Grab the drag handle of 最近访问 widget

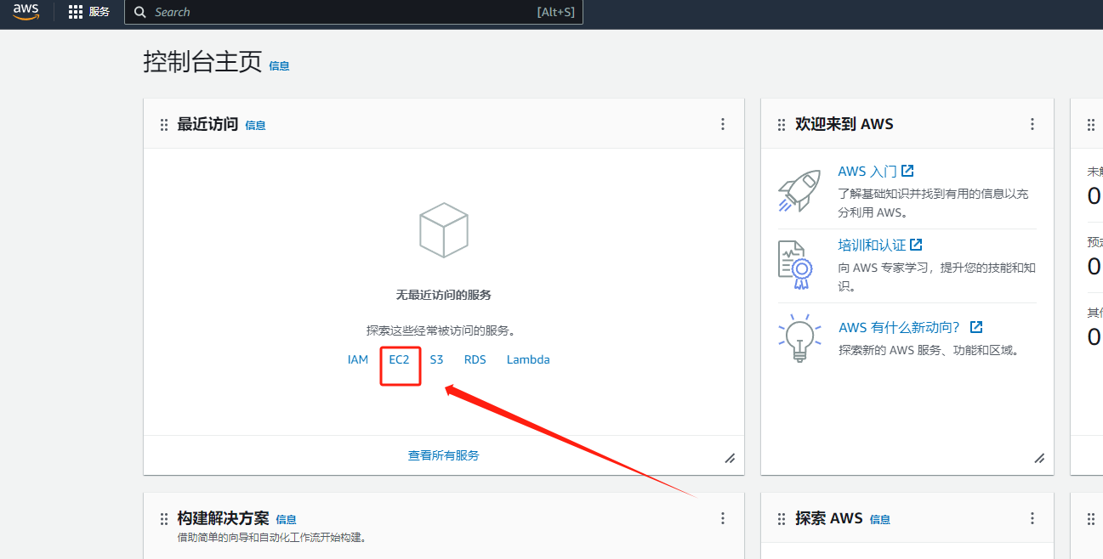(164, 125)
